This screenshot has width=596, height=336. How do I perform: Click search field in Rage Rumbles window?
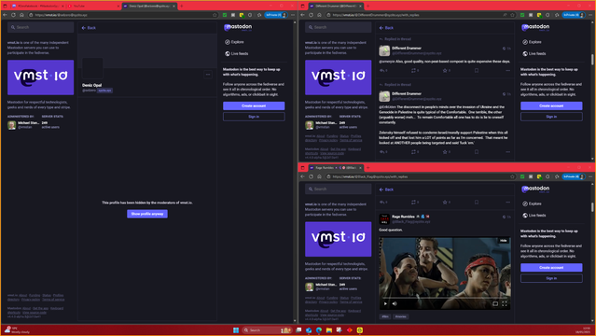339,189
